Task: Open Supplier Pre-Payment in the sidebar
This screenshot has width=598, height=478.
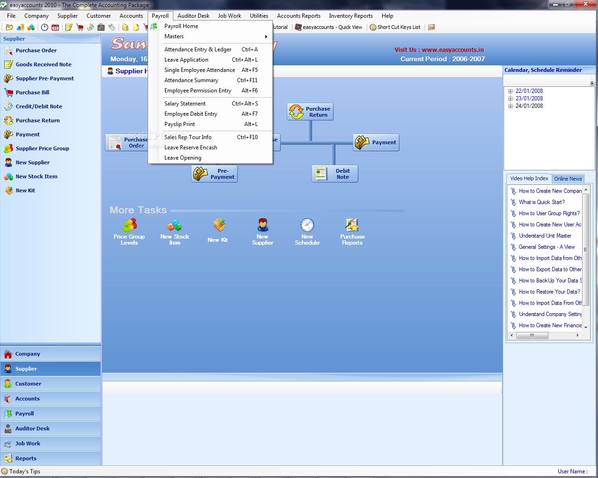Action: coord(44,78)
